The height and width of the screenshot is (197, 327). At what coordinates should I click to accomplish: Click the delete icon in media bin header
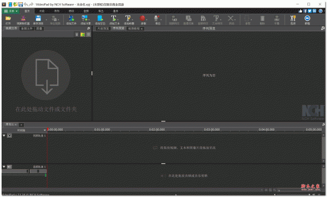[x=77, y=34]
